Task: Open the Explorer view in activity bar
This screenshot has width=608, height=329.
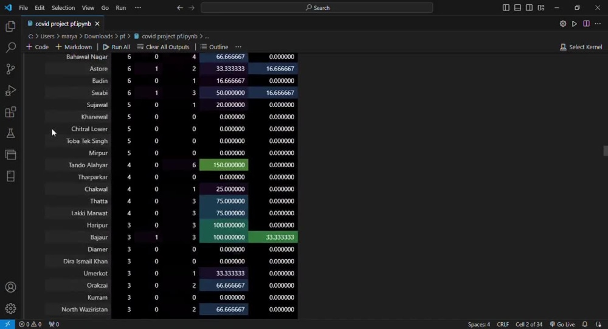Action: [x=10, y=26]
